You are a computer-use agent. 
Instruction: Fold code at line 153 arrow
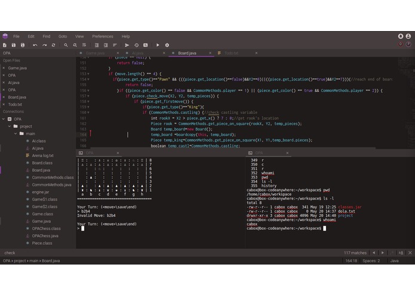88,74
